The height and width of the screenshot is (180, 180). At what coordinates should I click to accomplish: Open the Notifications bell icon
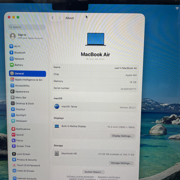[13, 129]
